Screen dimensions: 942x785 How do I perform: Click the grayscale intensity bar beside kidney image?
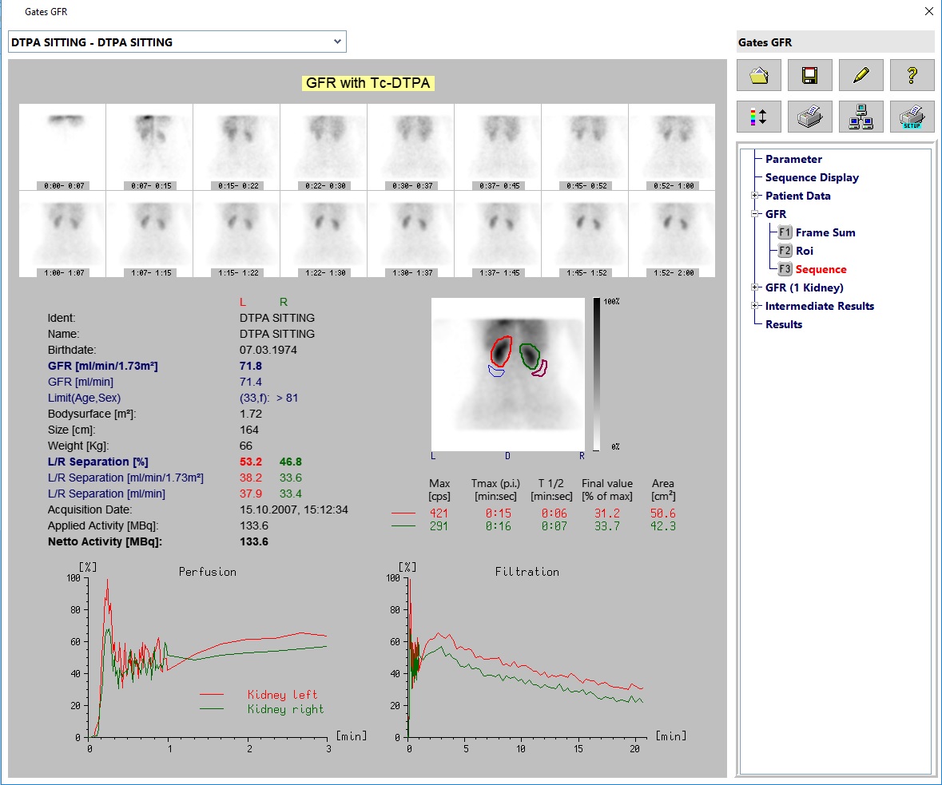click(598, 373)
